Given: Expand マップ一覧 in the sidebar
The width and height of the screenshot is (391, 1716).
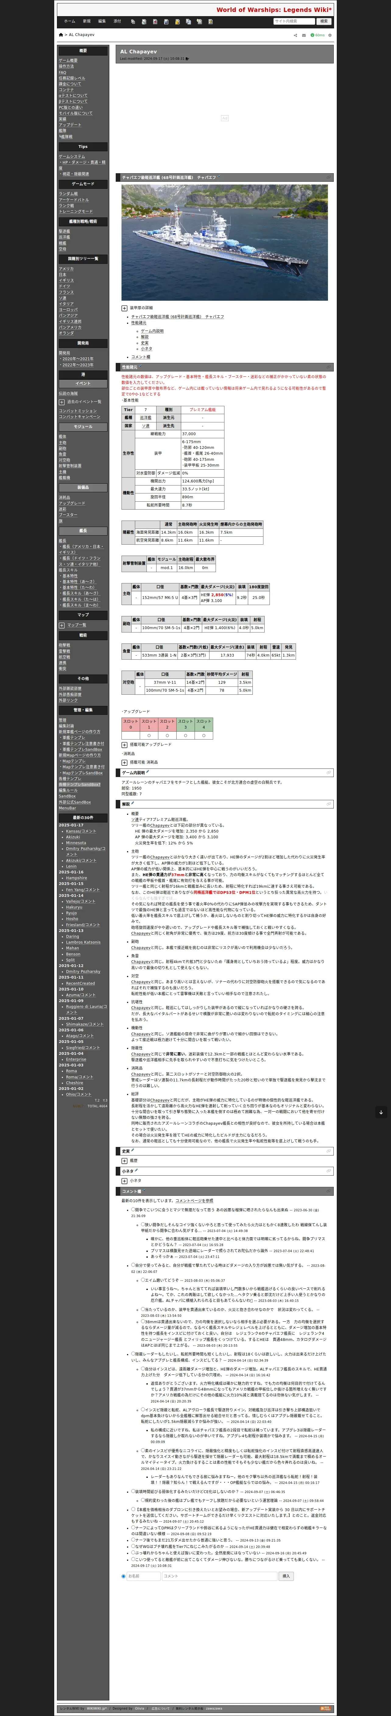Looking at the screenshot, I should point(62,625).
